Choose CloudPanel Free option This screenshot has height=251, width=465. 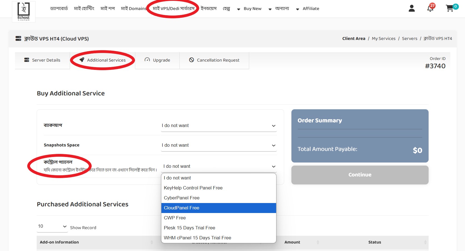pyautogui.click(x=219, y=208)
